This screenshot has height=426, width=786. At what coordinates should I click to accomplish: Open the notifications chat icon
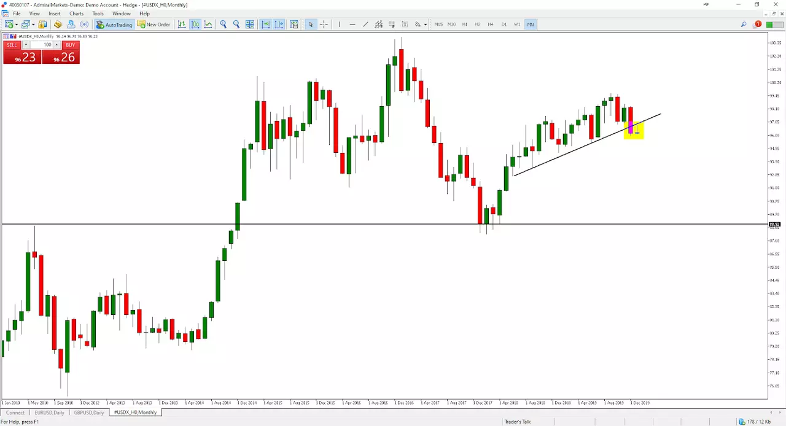pos(757,25)
